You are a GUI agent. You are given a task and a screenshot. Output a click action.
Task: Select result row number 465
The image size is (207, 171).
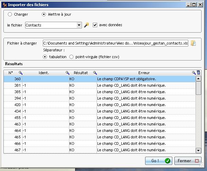pos(100,137)
